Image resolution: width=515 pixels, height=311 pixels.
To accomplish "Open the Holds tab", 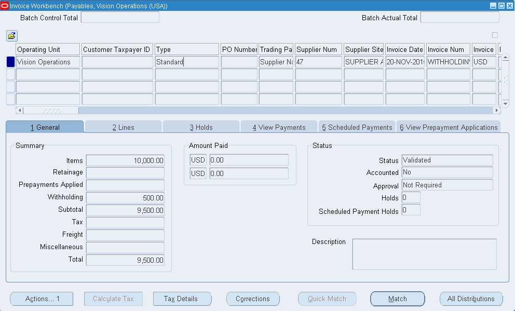I will [201, 127].
